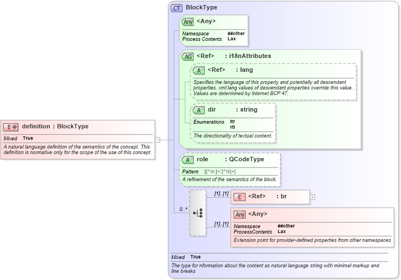
Task: Click the 'ProcessContents' label in red box
Action: pos(253,232)
